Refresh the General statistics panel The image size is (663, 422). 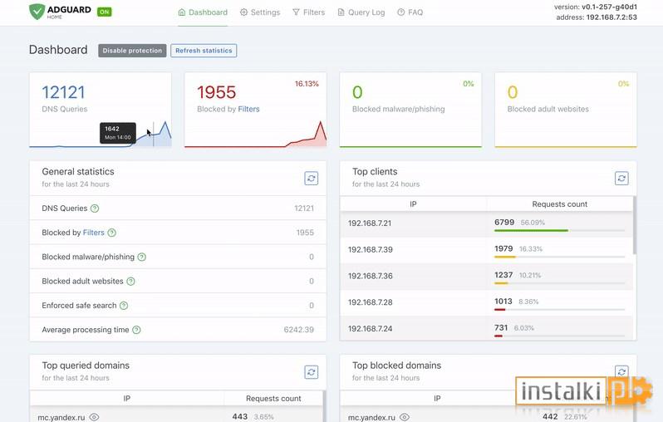pyautogui.click(x=312, y=178)
